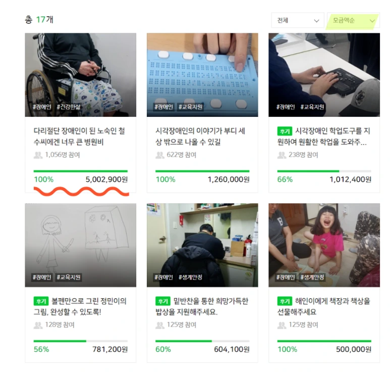This screenshot has width=390, height=372.
Task: Open the laughing girl in pink thumbnail
Action: (x=324, y=245)
